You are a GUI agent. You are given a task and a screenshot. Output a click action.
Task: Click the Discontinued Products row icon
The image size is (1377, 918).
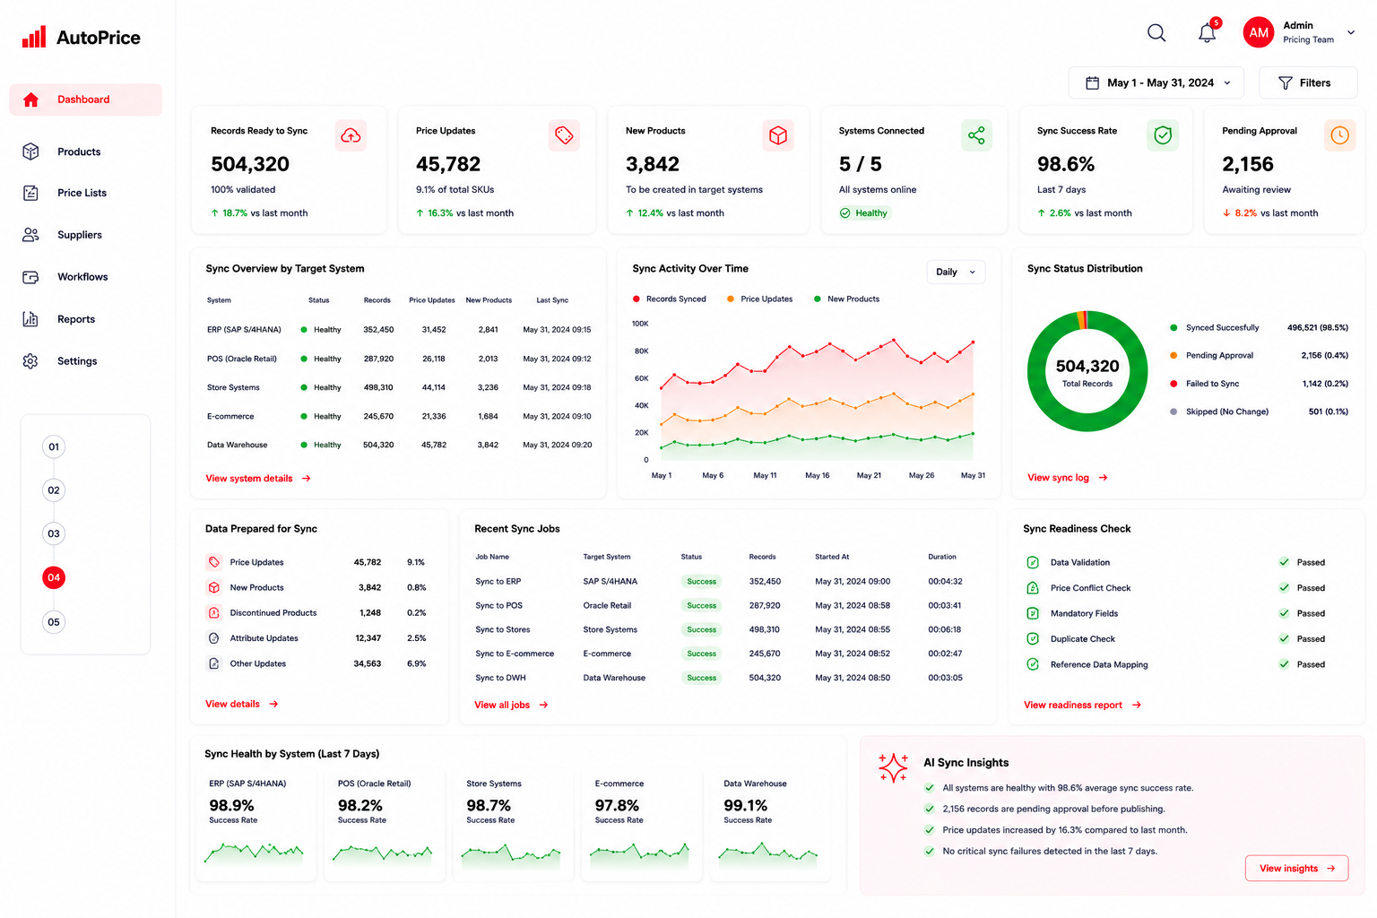(213, 613)
